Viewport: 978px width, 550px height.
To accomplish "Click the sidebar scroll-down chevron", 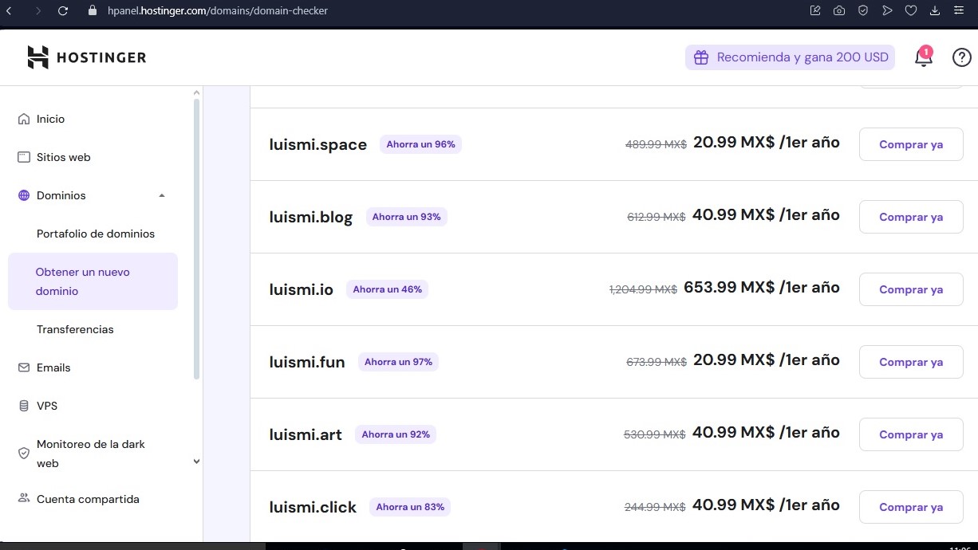I will click(197, 462).
